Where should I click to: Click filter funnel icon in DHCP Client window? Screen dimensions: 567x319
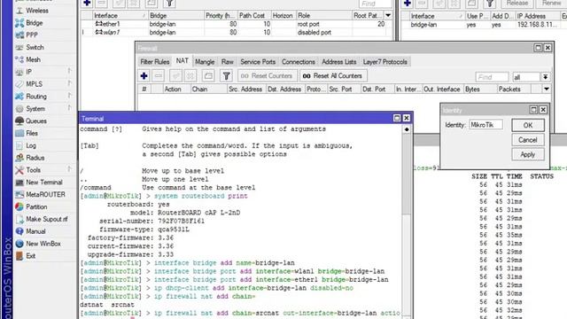pyautogui.click(x=490, y=4)
